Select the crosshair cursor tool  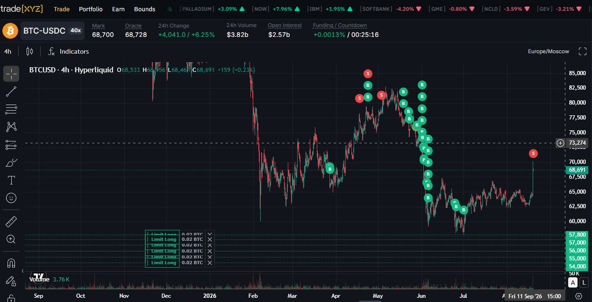(11, 74)
